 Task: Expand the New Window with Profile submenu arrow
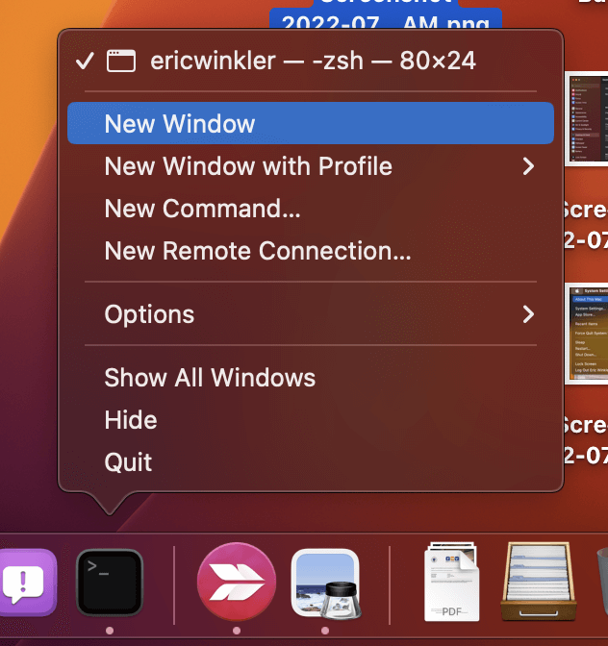pyautogui.click(x=527, y=166)
